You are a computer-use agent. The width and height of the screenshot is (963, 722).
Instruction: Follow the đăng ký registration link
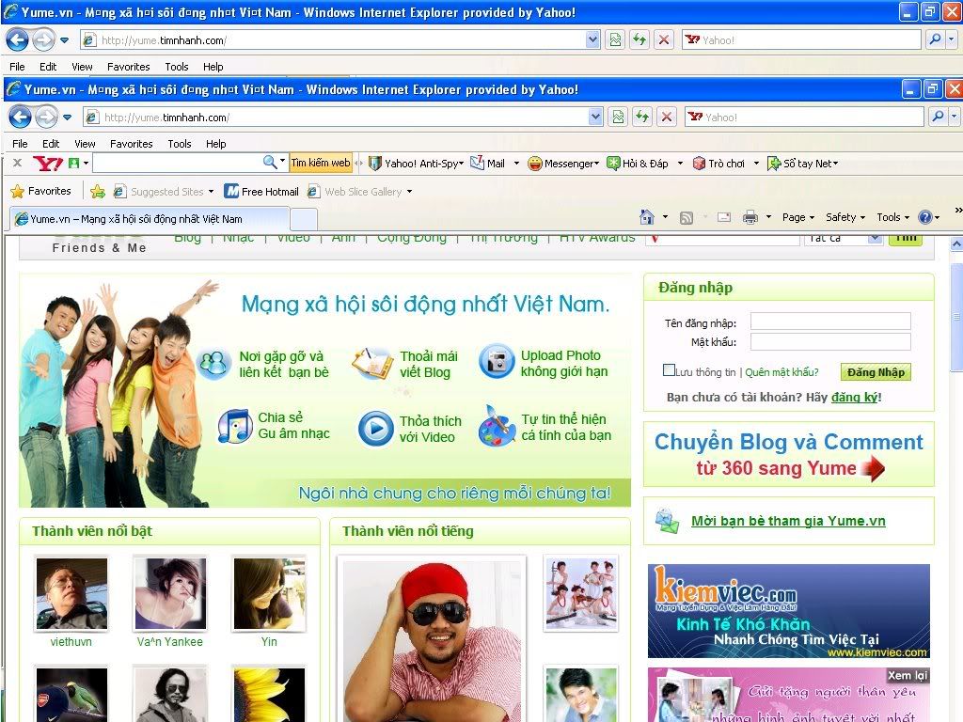click(854, 398)
